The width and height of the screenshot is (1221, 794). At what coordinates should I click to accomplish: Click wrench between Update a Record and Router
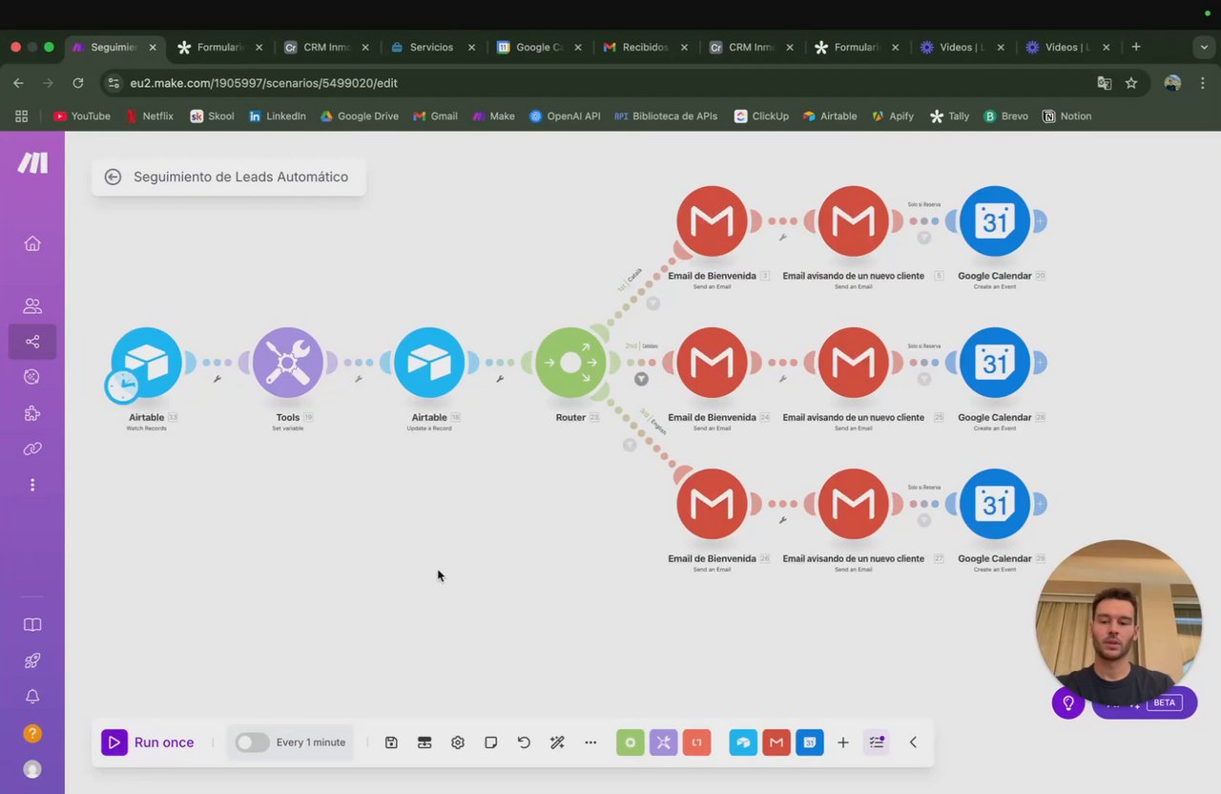[500, 379]
